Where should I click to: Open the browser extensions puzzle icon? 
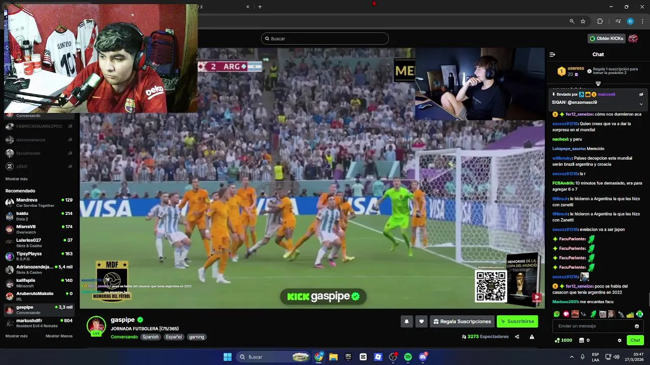600,21
